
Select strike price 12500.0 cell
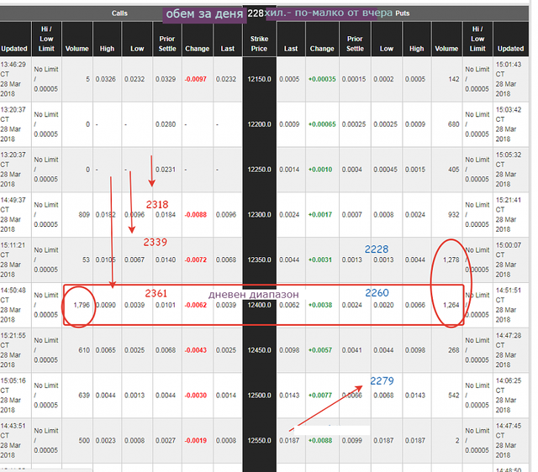point(259,396)
